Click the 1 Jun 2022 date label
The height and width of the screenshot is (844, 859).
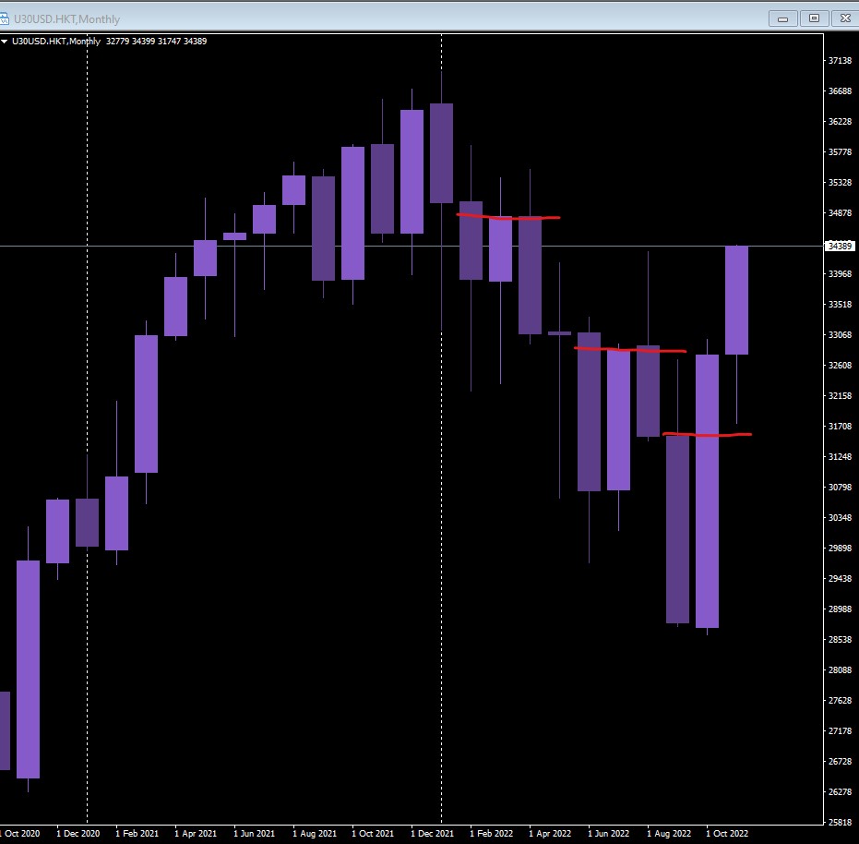click(x=609, y=834)
